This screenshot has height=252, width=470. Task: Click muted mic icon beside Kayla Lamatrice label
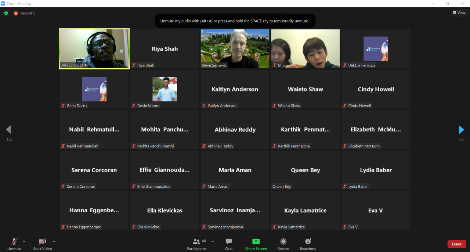(275, 227)
